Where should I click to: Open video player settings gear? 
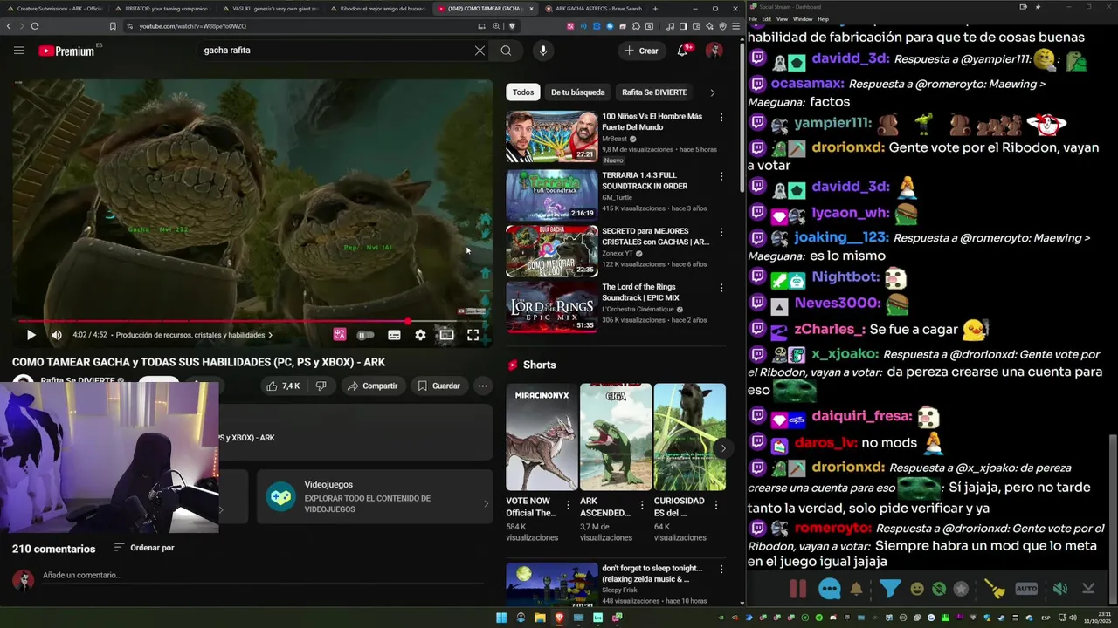pyautogui.click(x=420, y=335)
